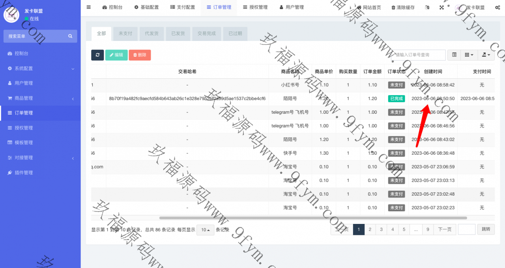Expand 系统配置 in the sidebar
This screenshot has width=505, height=268.
click(40, 68)
